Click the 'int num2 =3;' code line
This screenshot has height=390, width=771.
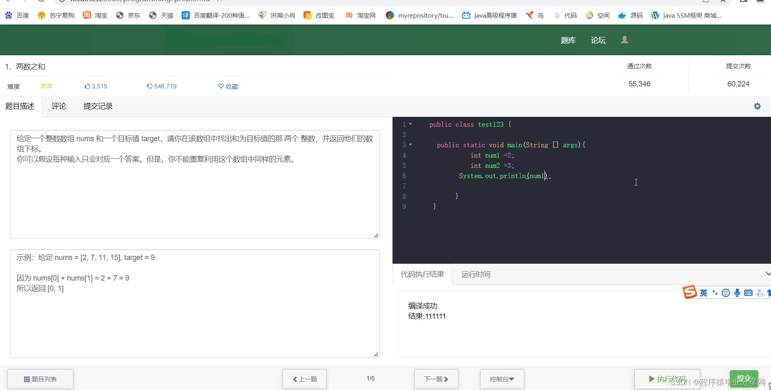492,165
